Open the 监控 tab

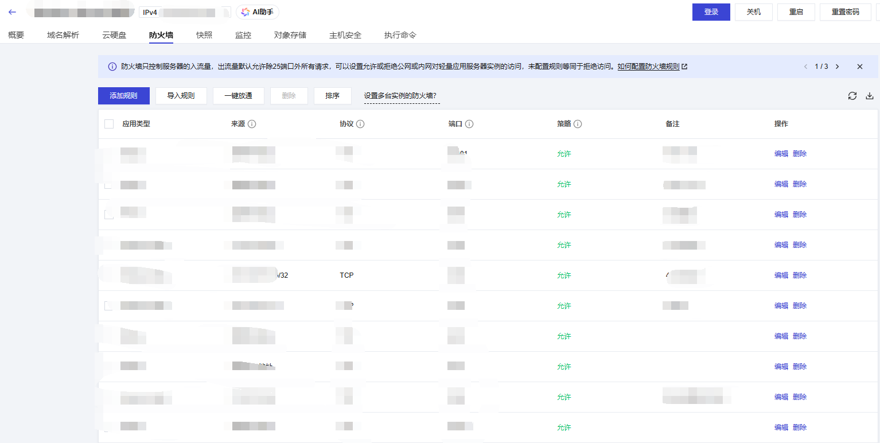[x=243, y=35]
